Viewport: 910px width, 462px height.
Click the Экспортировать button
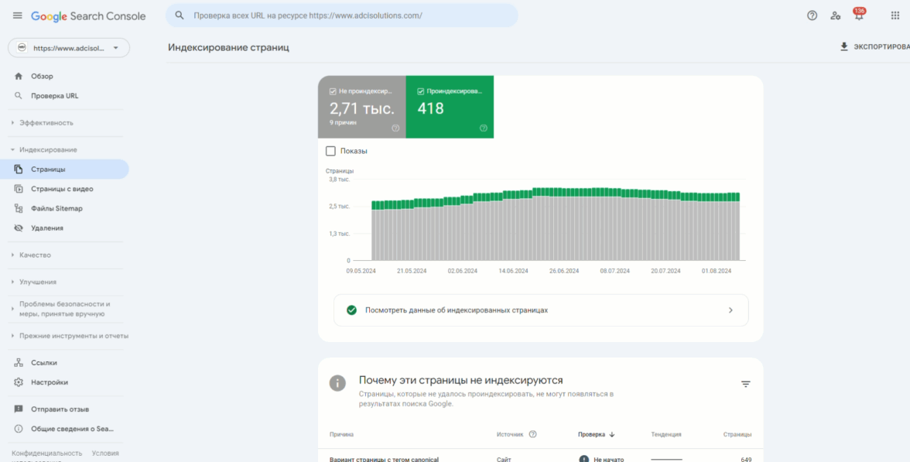pos(874,47)
